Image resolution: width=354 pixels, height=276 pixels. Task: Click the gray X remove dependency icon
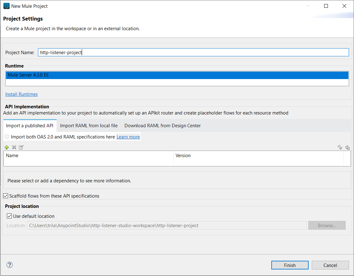[14, 147]
